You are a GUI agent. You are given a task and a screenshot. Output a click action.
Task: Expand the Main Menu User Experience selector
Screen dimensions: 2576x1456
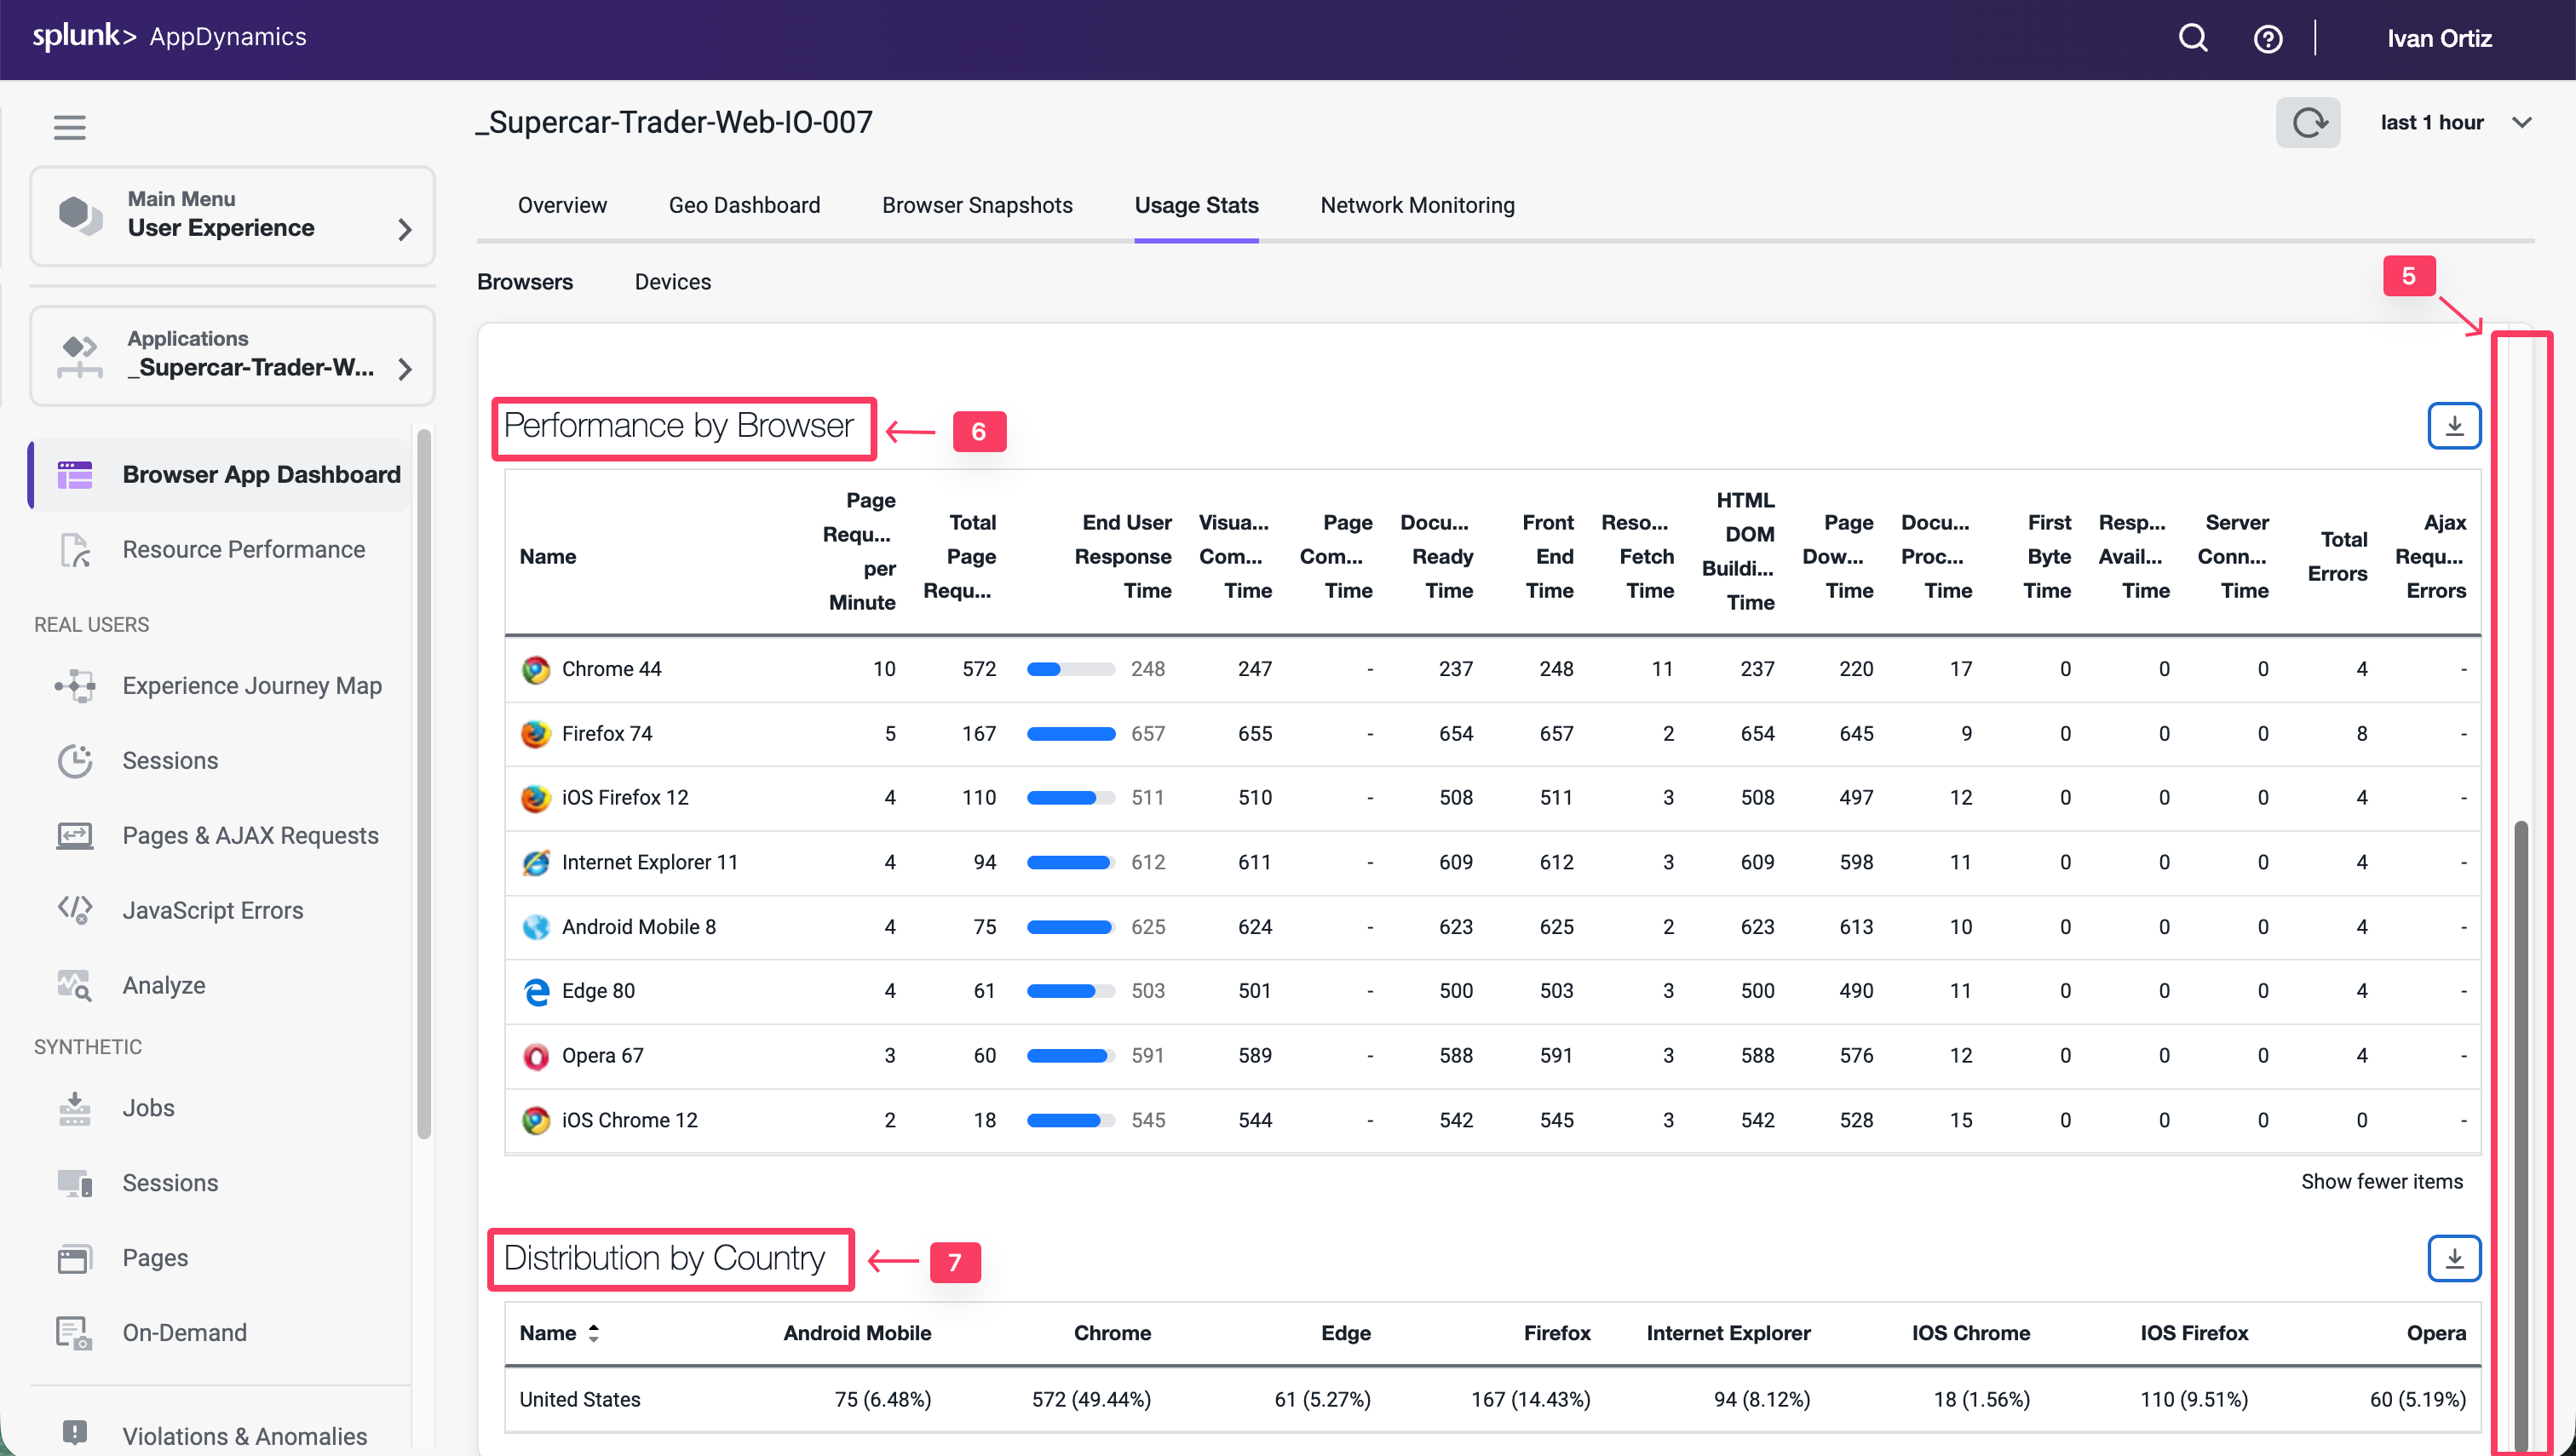click(x=232, y=216)
